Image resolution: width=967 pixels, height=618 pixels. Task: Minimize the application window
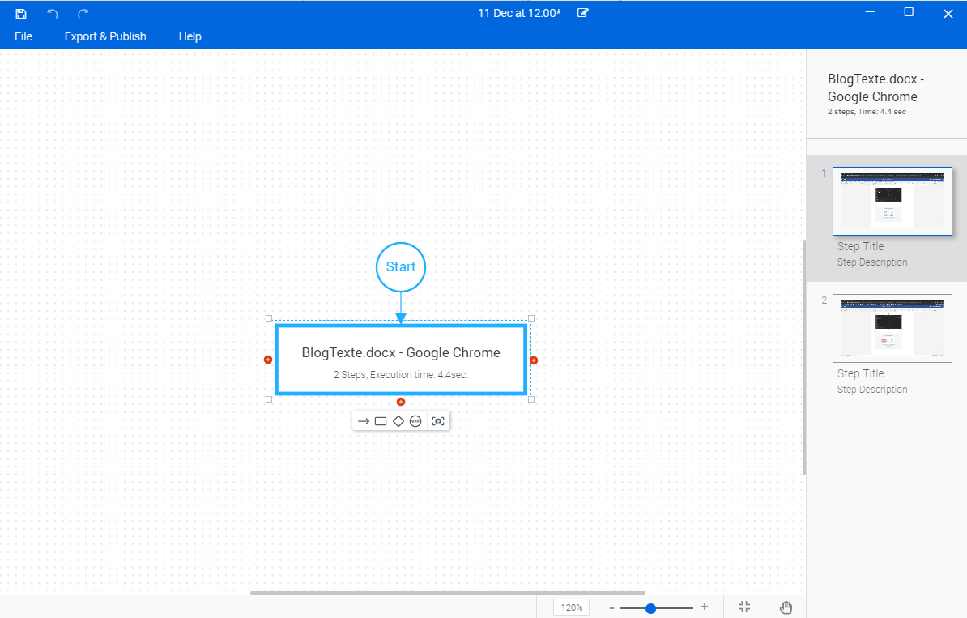click(x=870, y=12)
